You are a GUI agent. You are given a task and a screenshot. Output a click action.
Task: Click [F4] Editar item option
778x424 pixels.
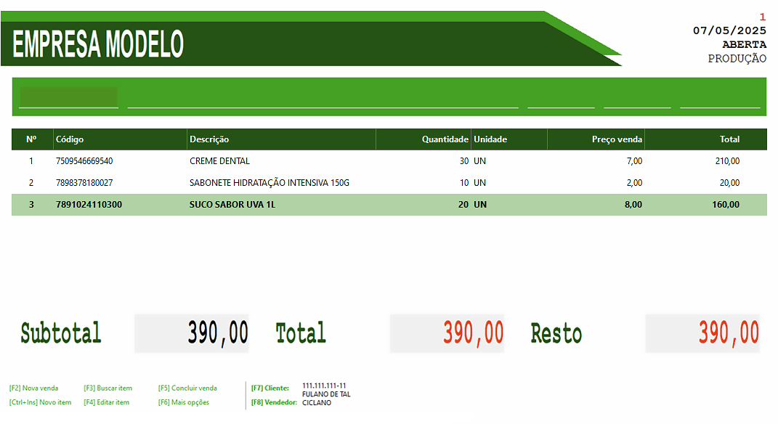point(106,401)
